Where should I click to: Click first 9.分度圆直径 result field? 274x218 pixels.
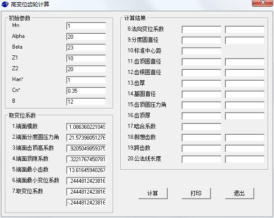(201, 41)
